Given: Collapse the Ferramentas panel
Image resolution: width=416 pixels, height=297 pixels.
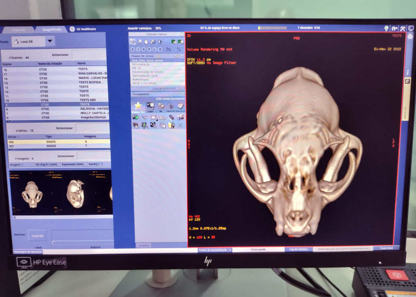Looking at the screenshot, I should click(183, 94).
